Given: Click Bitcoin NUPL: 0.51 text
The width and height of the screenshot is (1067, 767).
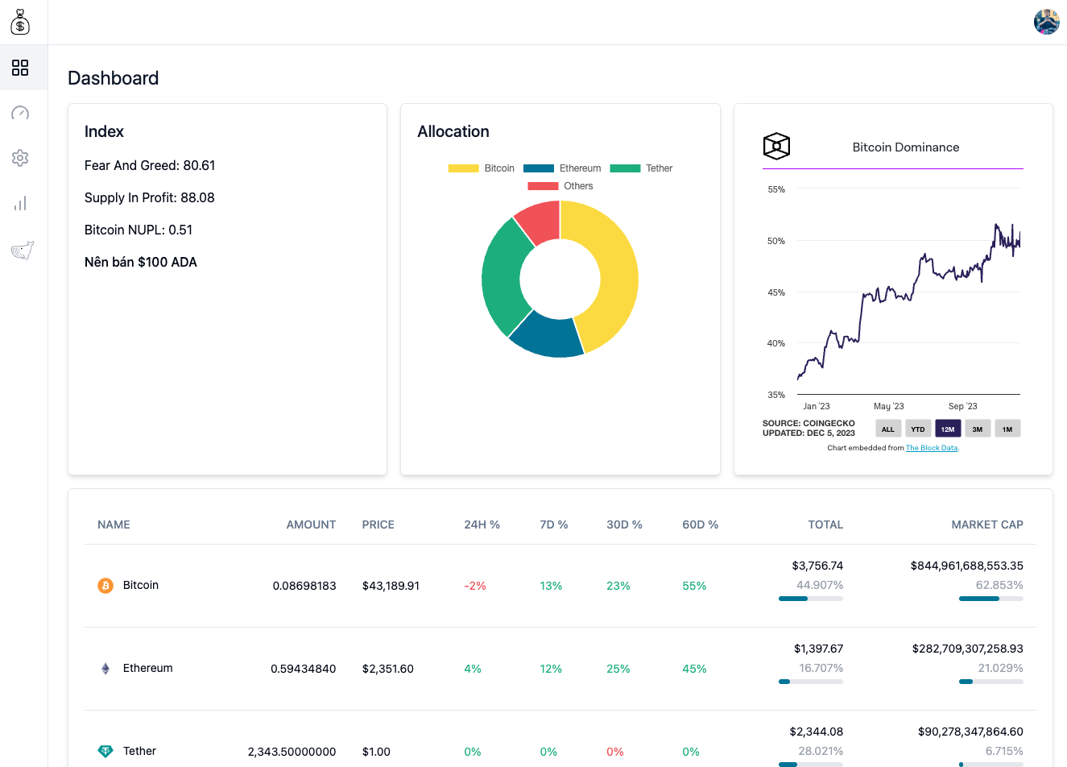Looking at the screenshot, I should [139, 230].
